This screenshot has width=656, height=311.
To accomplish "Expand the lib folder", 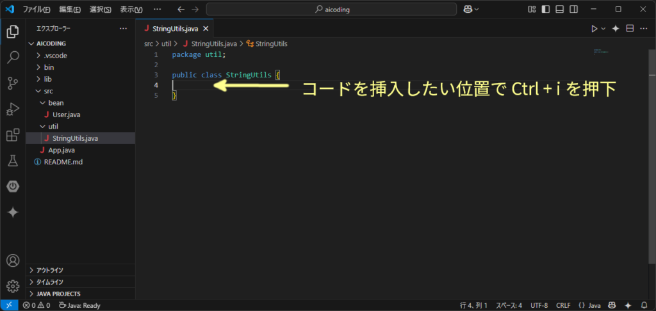I will [x=80, y=79].
